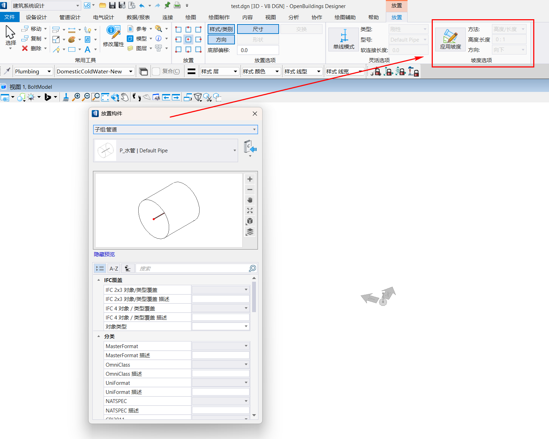549x439 pixels.
Task: Click the save disk icon in quick access
Action: [112, 5]
